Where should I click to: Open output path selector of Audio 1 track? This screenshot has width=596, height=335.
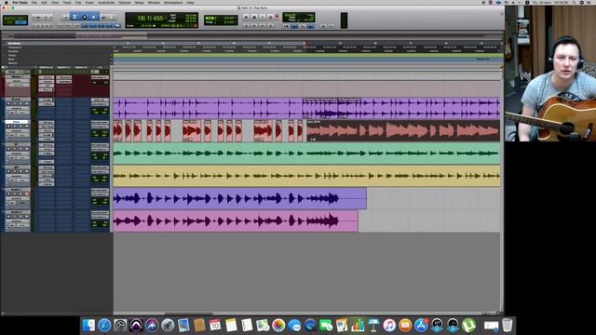100,194
